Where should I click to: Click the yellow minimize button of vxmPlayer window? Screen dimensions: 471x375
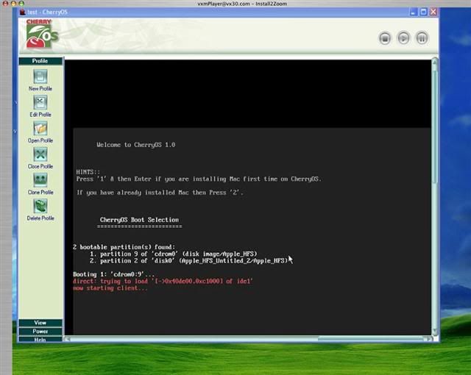13,3
